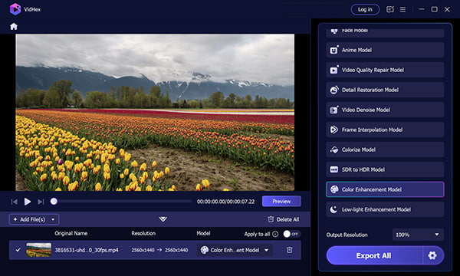Open the hamburger menu in the title bar
The image size is (460, 276).
[402, 9]
